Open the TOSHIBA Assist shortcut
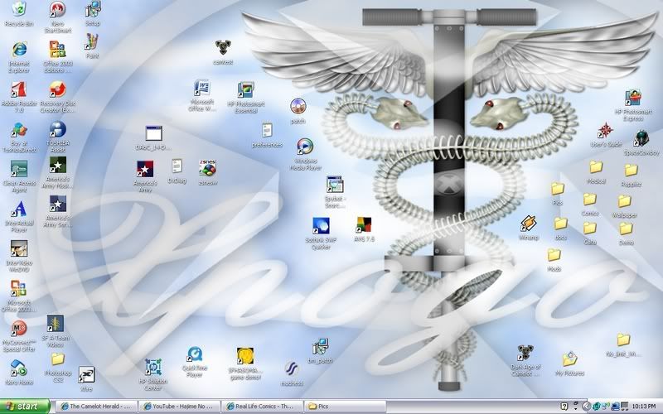The width and height of the screenshot is (663, 414). pos(57,130)
